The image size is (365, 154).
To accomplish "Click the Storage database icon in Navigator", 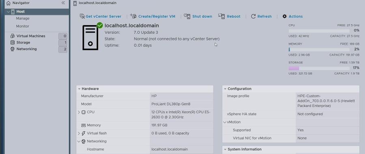I will click(13, 43).
